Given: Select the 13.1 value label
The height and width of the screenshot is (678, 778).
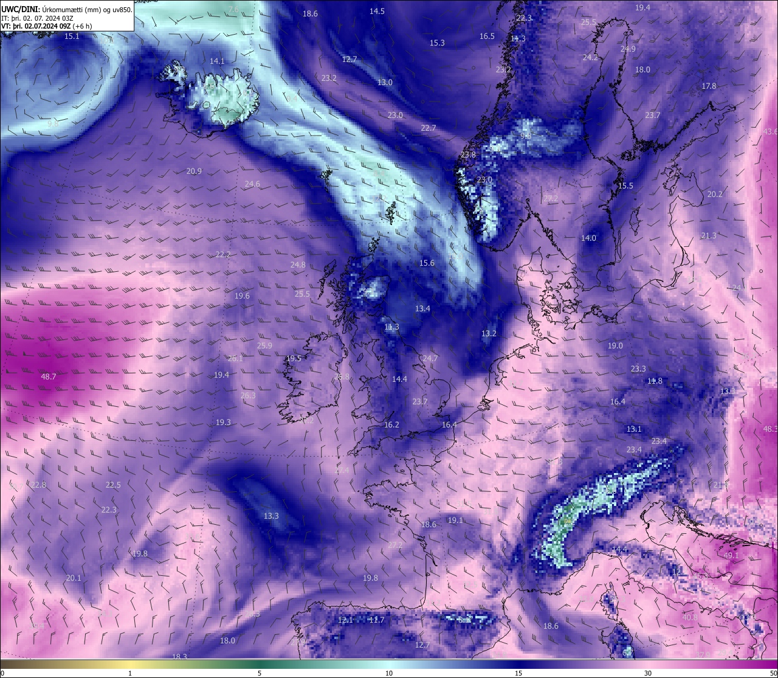Looking at the screenshot, I should (634, 429).
